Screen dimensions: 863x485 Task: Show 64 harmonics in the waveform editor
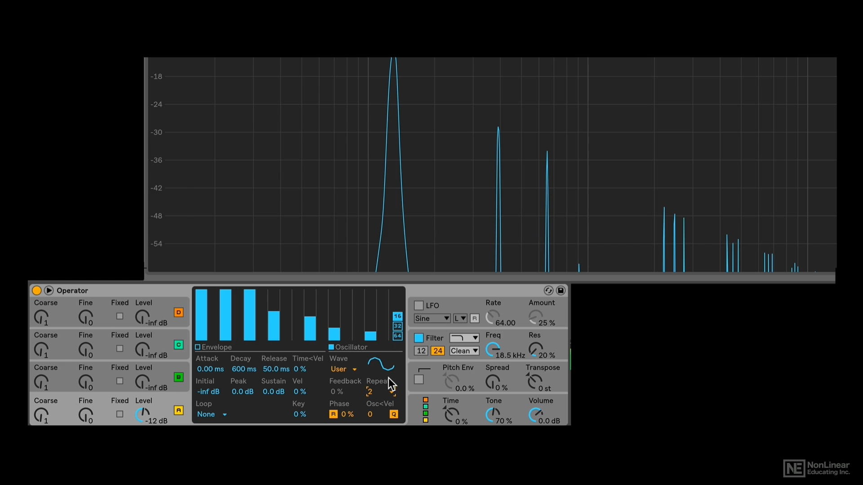(x=397, y=336)
